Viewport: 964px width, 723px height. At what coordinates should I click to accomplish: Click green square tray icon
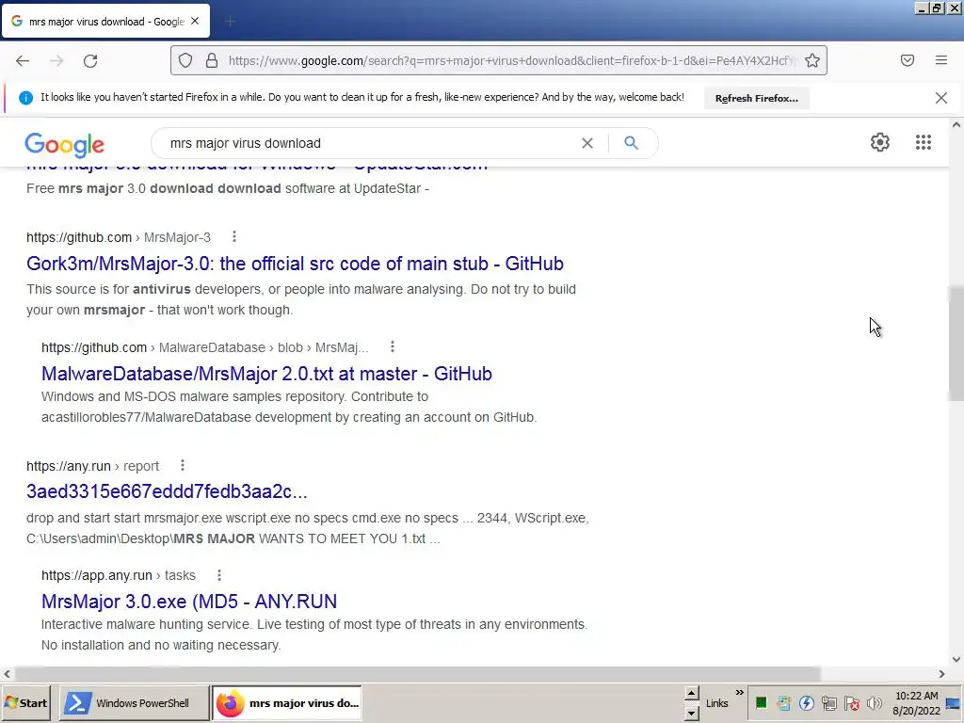[x=761, y=703]
